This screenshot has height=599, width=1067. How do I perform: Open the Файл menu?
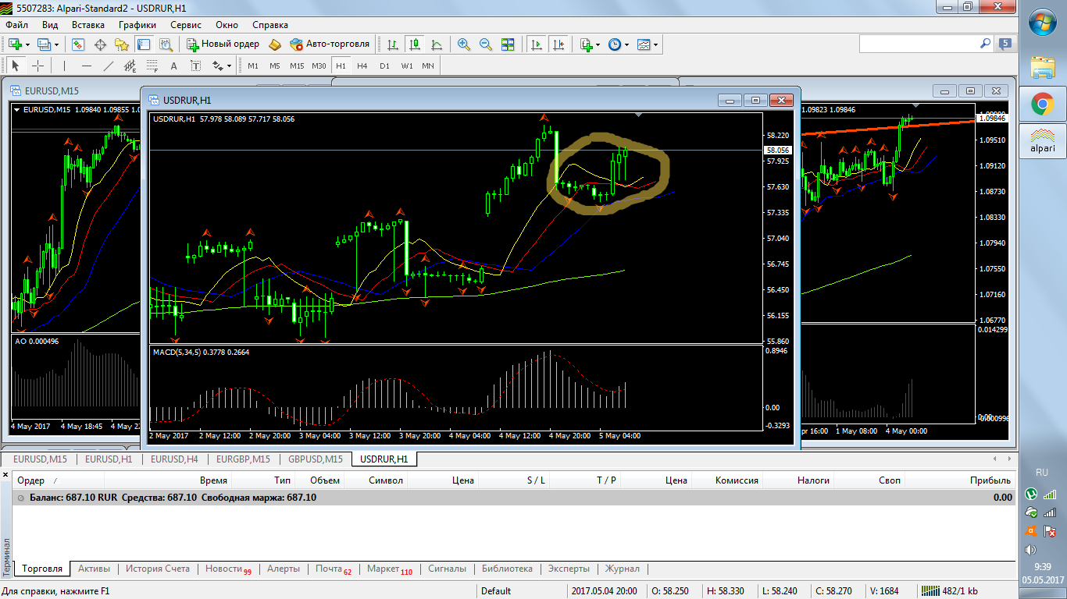click(x=16, y=25)
